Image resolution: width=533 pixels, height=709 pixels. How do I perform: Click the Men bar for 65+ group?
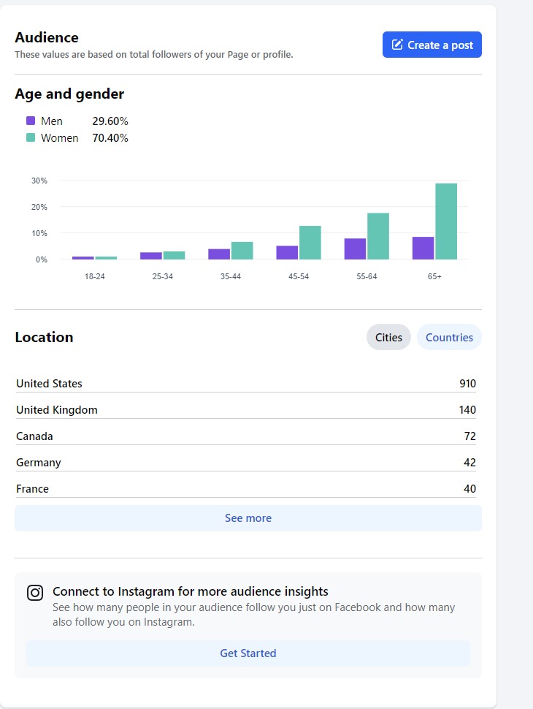[x=423, y=249]
